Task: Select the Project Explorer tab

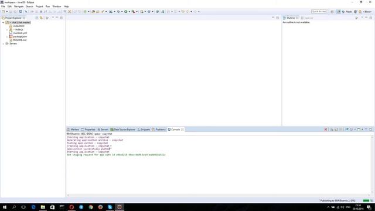Action: [x=13, y=18]
